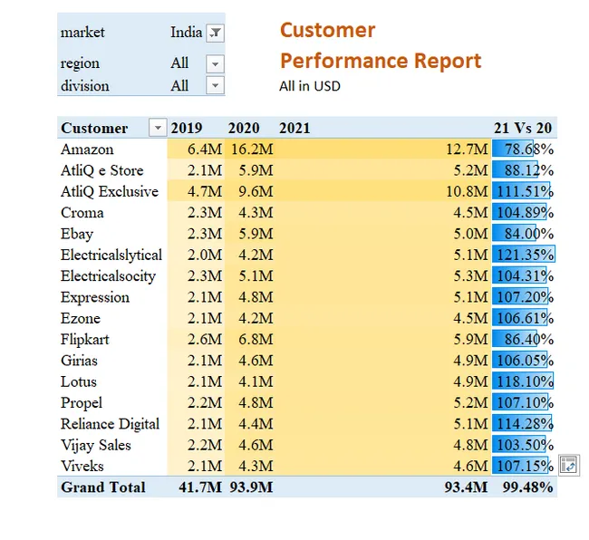Select the Ezone row label

[x=81, y=318]
